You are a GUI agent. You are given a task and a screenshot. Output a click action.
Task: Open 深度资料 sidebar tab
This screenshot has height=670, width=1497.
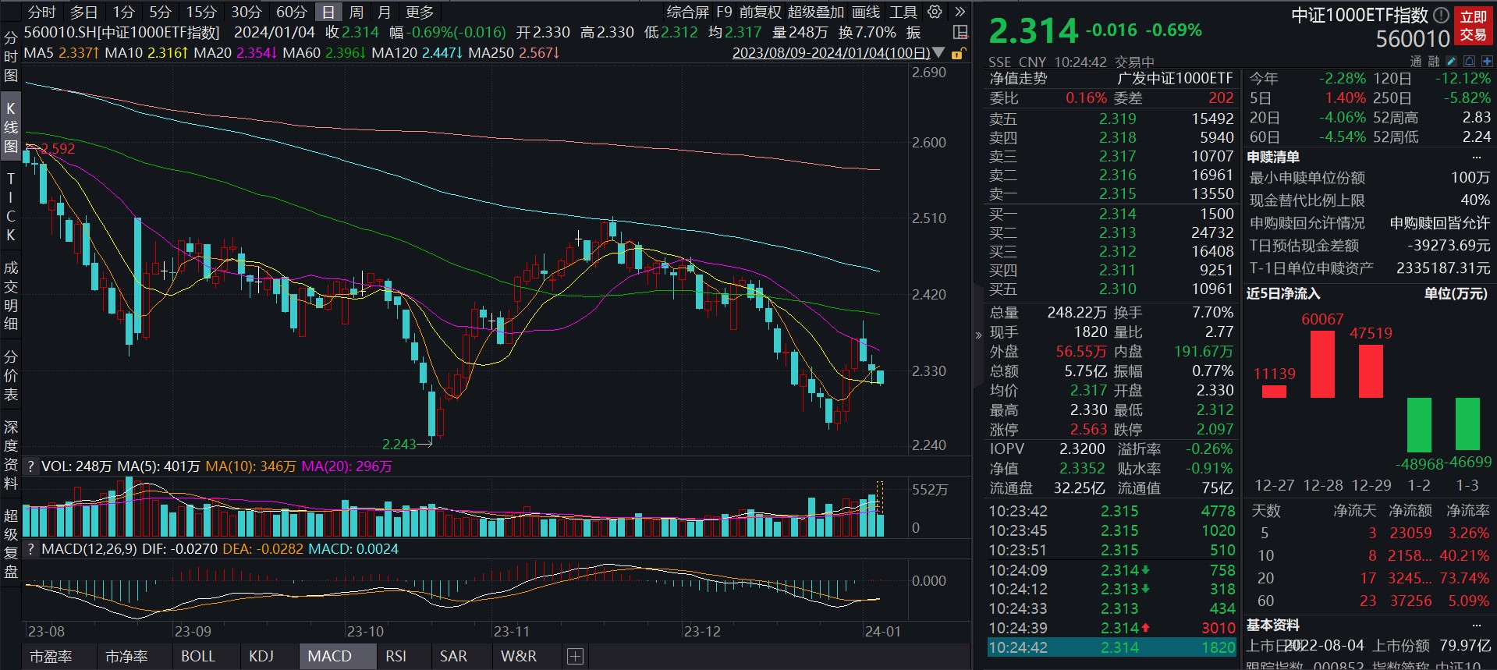click(10, 456)
